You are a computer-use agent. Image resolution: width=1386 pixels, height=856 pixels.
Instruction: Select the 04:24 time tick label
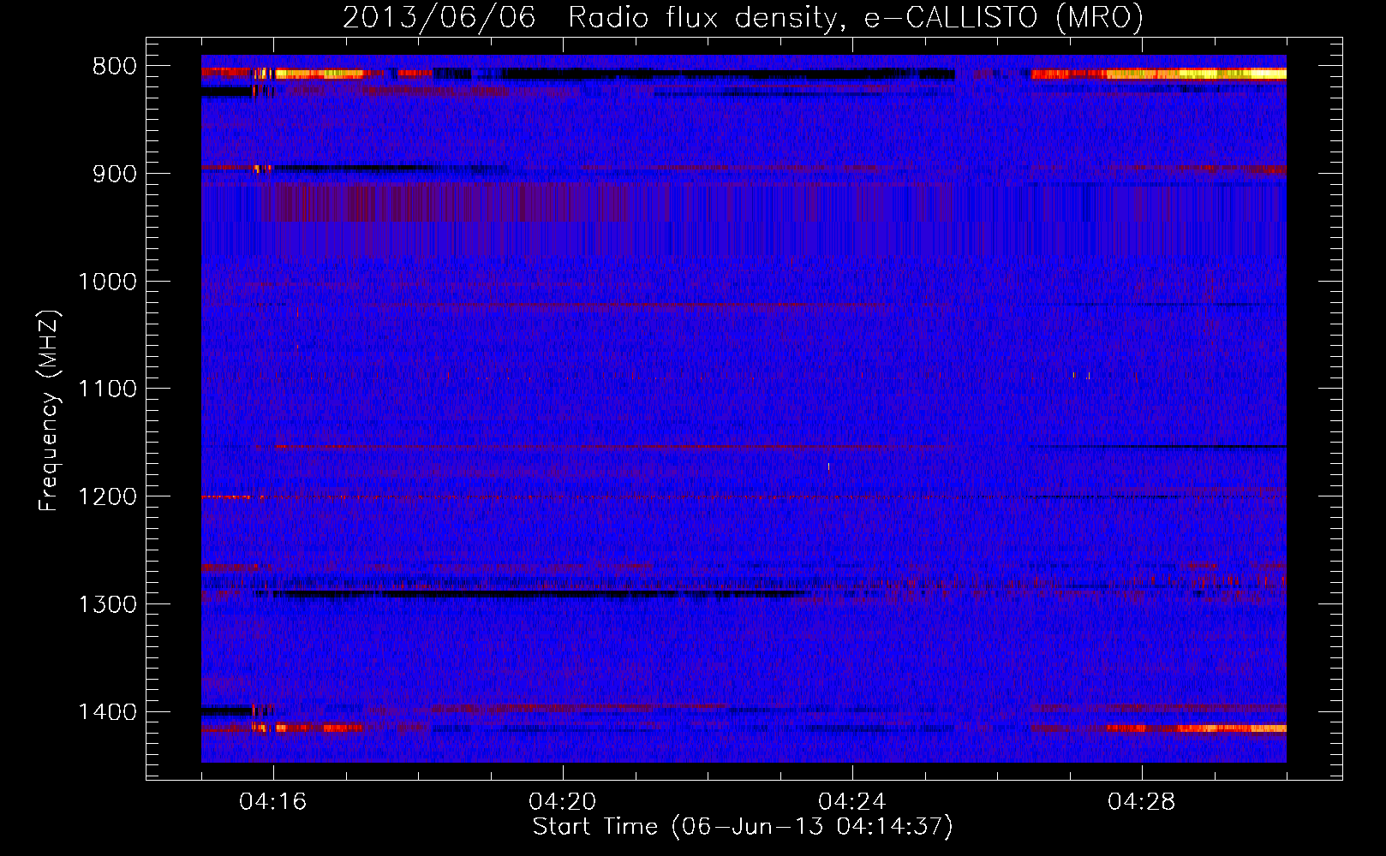click(x=852, y=802)
